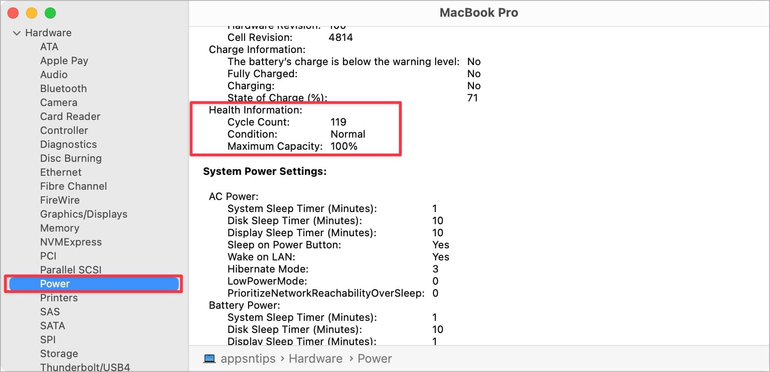
Task: Open the Disc Burning section
Action: (x=71, y=158)
